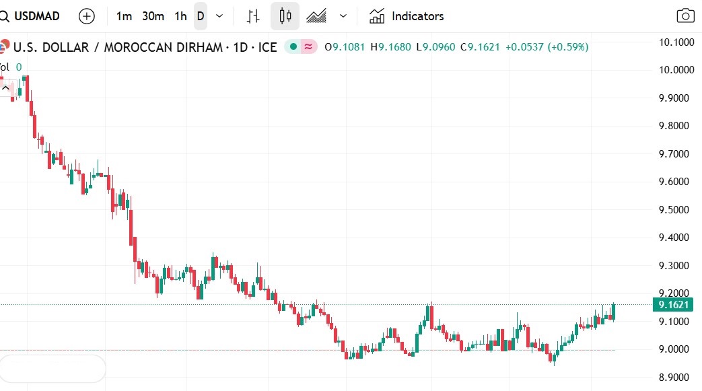Switch to the 30m timeframe
702x391 pixels.
pyautogui.click(x=153, y=16)
